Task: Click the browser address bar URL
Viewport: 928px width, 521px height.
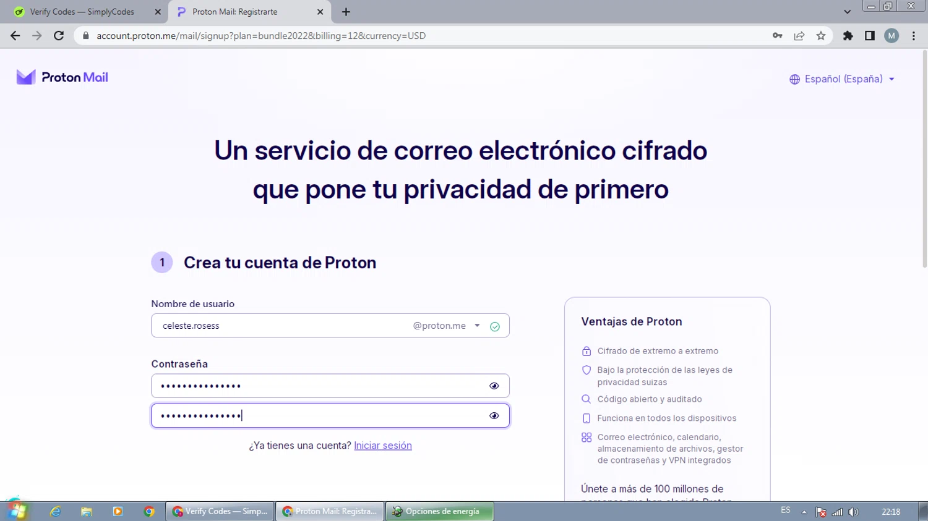Action: [x=261, y=36]
